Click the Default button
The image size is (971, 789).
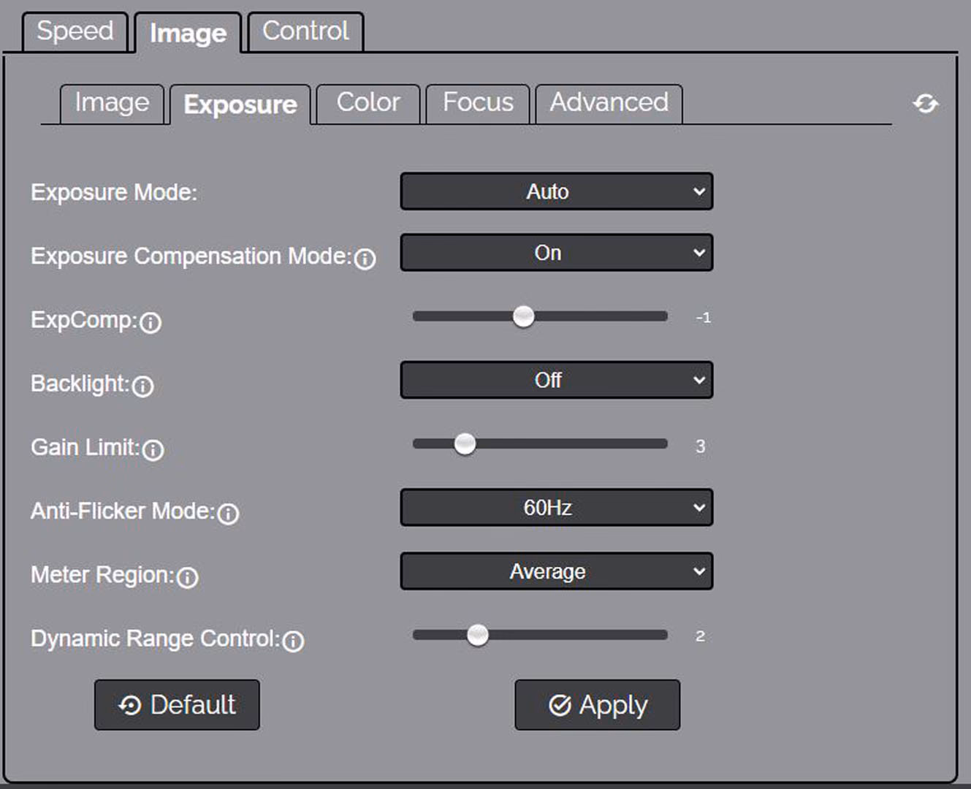coord(177,705)
